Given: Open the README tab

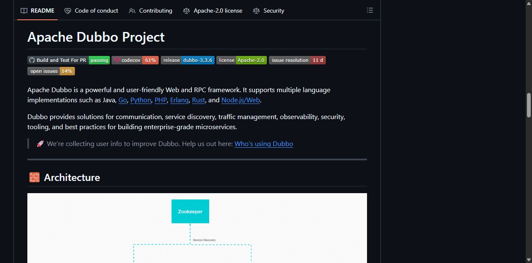Looking at the screenshot, I should click(37, 11).
